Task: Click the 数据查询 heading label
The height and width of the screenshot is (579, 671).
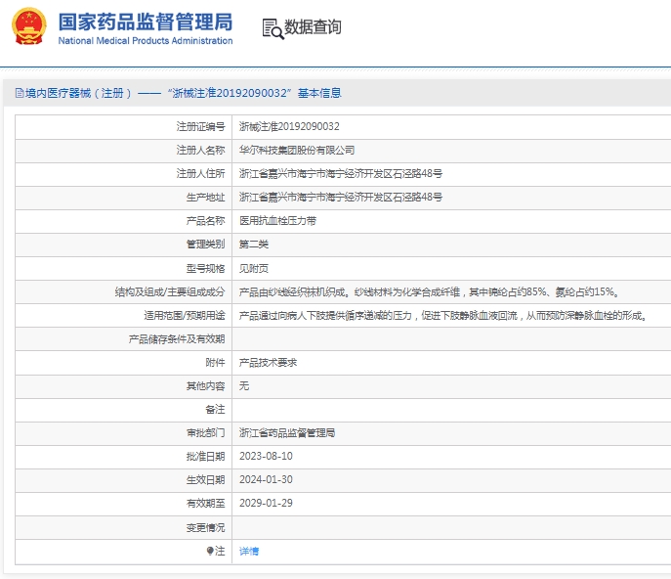Action: pos(313,27)
